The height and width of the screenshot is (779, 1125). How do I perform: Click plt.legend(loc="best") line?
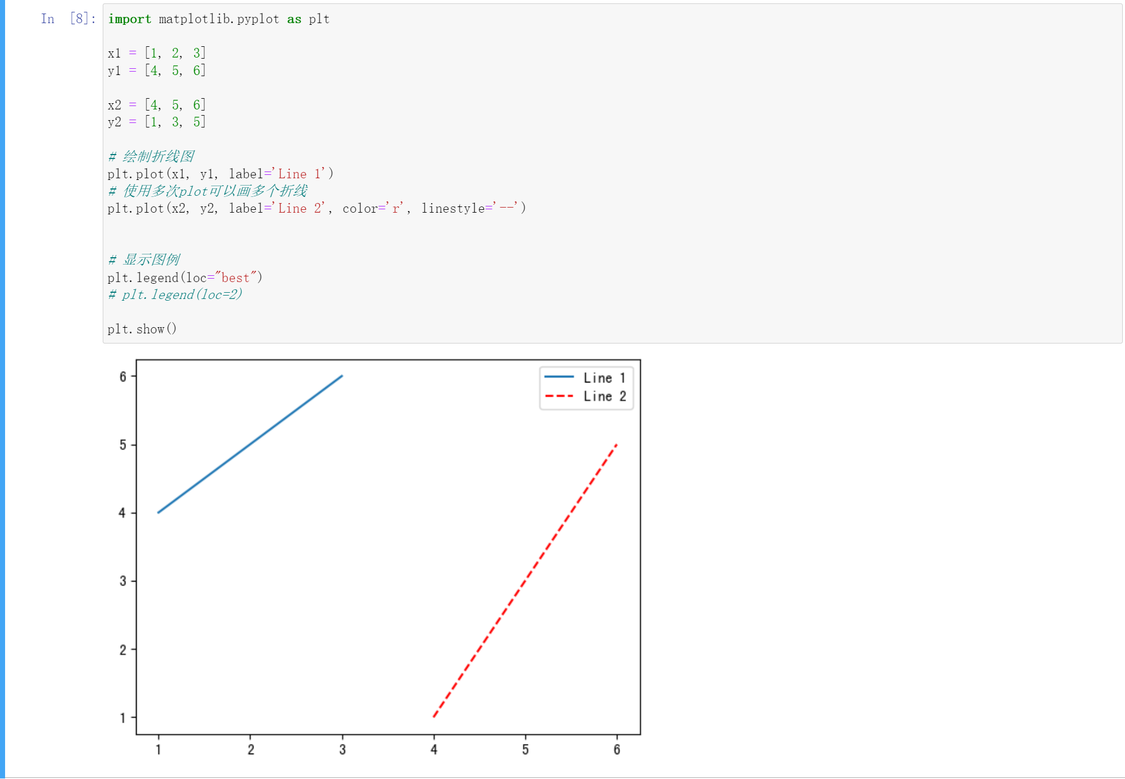(x=185, y=278)
